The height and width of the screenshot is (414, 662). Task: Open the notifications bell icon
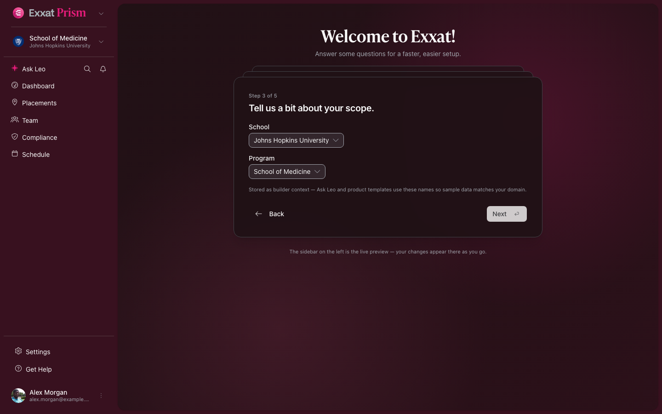click(x=103, y=69)
